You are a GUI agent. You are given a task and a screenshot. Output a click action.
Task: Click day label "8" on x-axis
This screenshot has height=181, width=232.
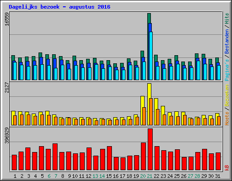click(63, 176)
